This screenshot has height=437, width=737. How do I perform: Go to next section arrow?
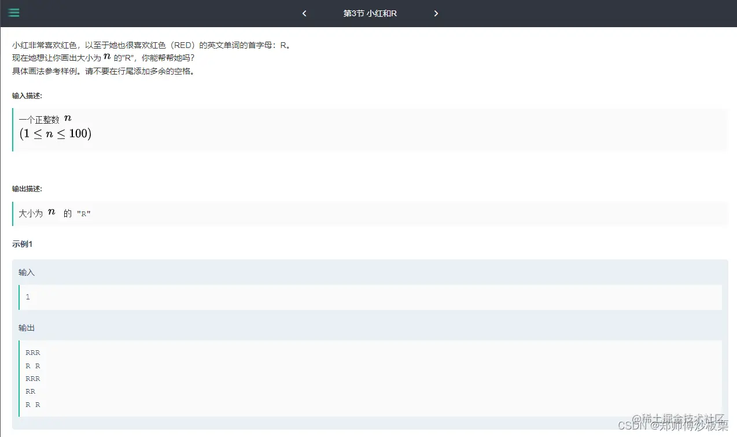[436, 13]
